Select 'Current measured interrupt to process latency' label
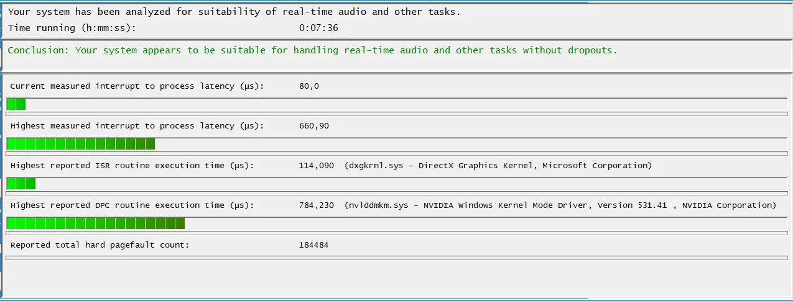This screenshot has width=793, height=301. coord(137,86)
